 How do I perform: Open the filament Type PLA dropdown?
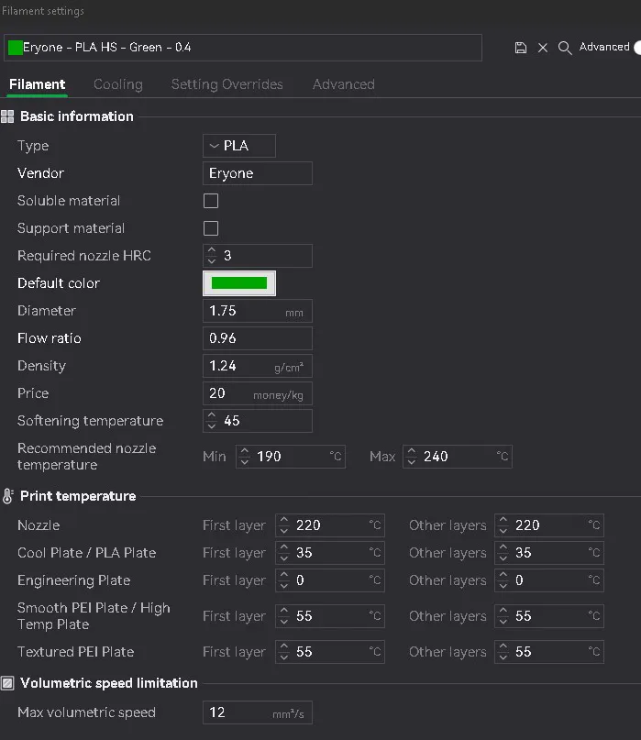coord(238,146)
